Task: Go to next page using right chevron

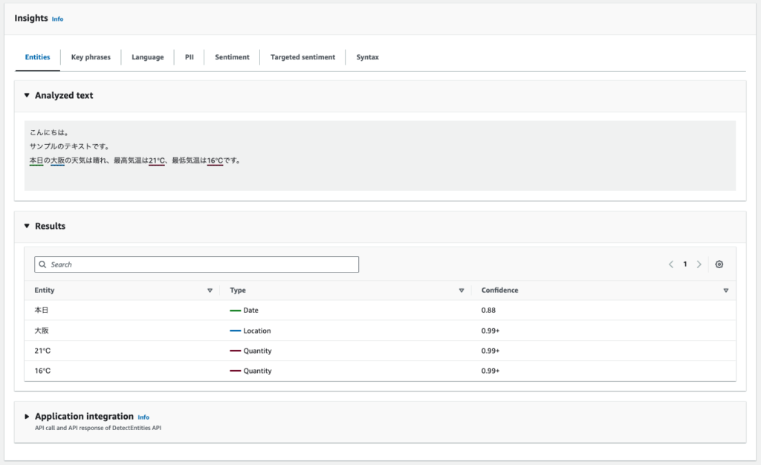Action: pyautogui.click(x=699, y=264)
